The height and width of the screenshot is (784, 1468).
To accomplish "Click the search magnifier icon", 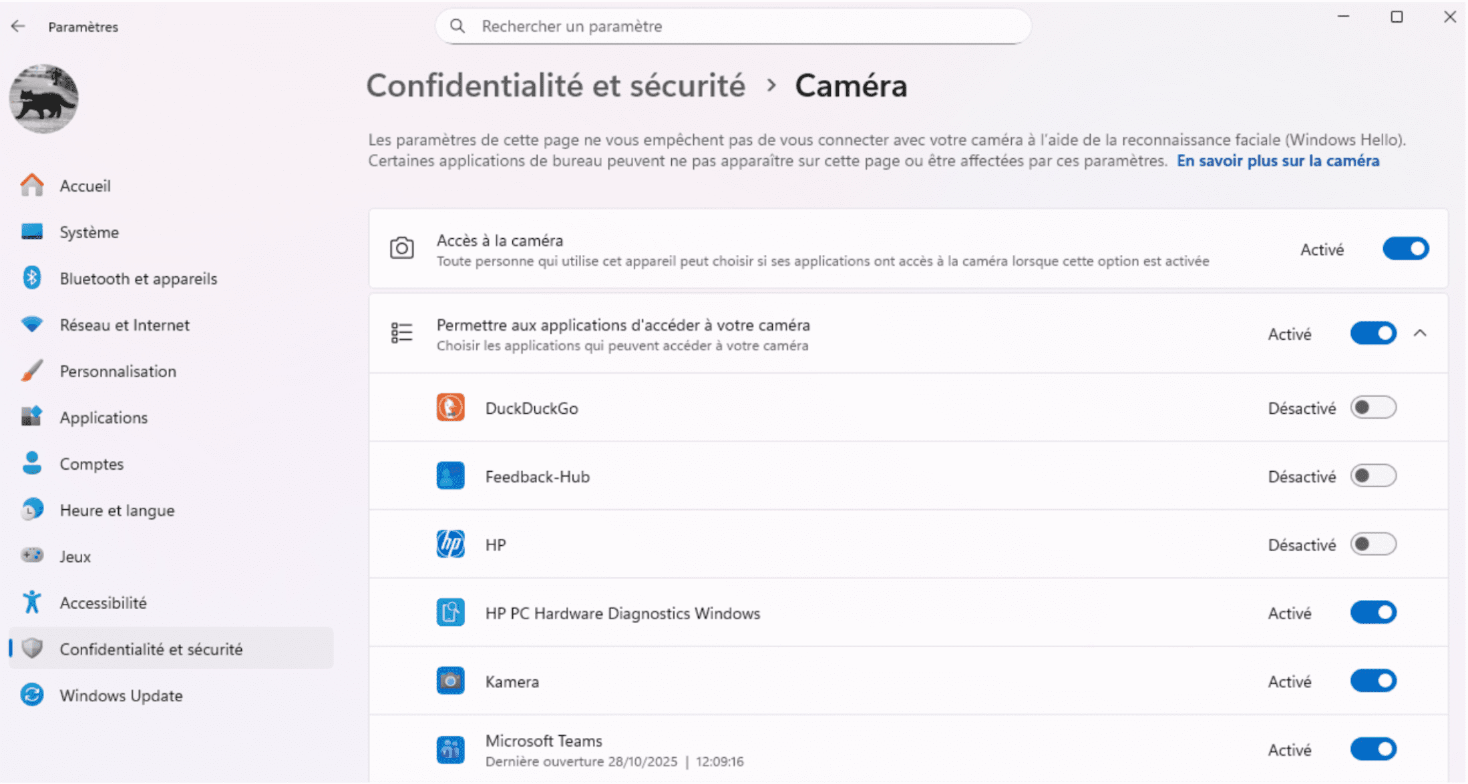I will (x=457, y=26).
